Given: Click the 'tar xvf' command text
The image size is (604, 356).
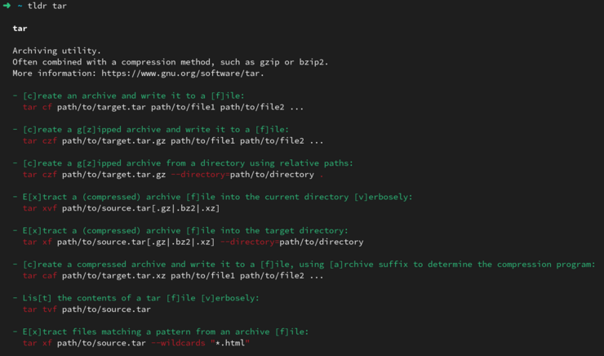Looking at the screenshot, I should pyautogui.click(x=40, y=208).
